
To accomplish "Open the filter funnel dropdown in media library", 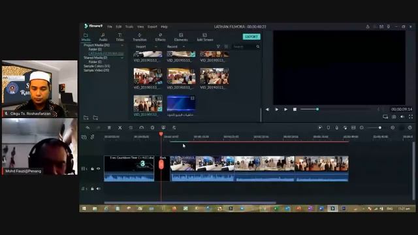I will click(218, 46).
